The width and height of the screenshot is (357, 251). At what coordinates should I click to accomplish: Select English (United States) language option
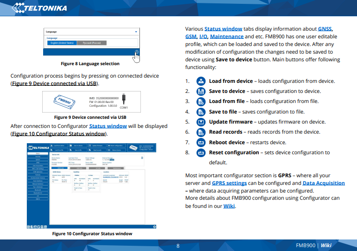tap(61, 43)
